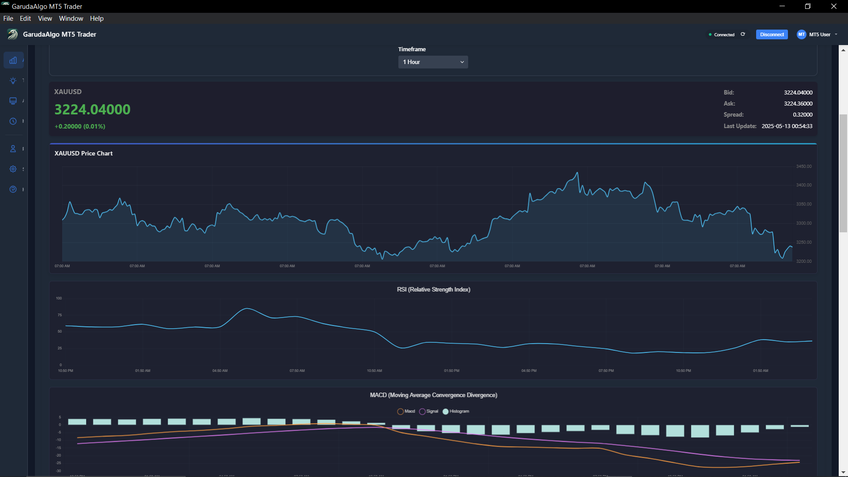Image resolution: width=848 pixels, height=477 pixels.
Task: Click the clock history sidebar icon
Action: (x=13, y=121)
